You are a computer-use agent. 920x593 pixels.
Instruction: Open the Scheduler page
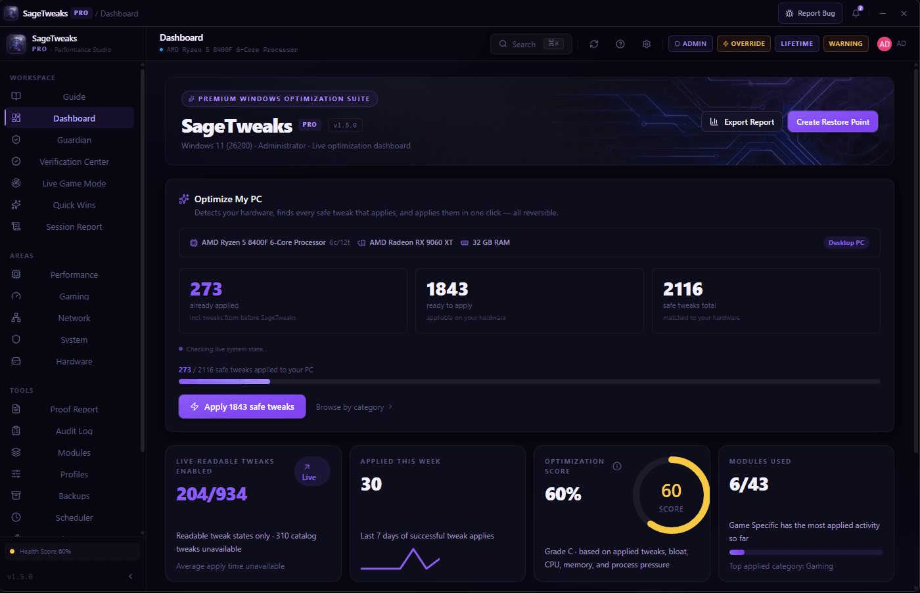(x=69, y=517)
